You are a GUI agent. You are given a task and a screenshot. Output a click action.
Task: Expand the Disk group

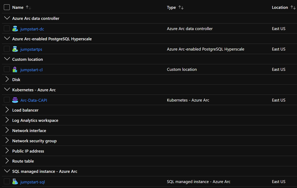(7, 79)
